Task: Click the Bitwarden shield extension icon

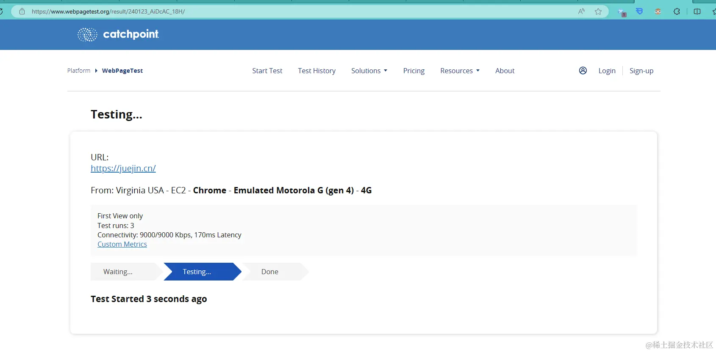Action: tap(639, 11)
